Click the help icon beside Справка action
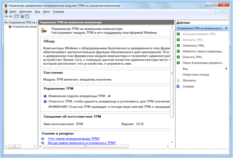 point(178,86)
